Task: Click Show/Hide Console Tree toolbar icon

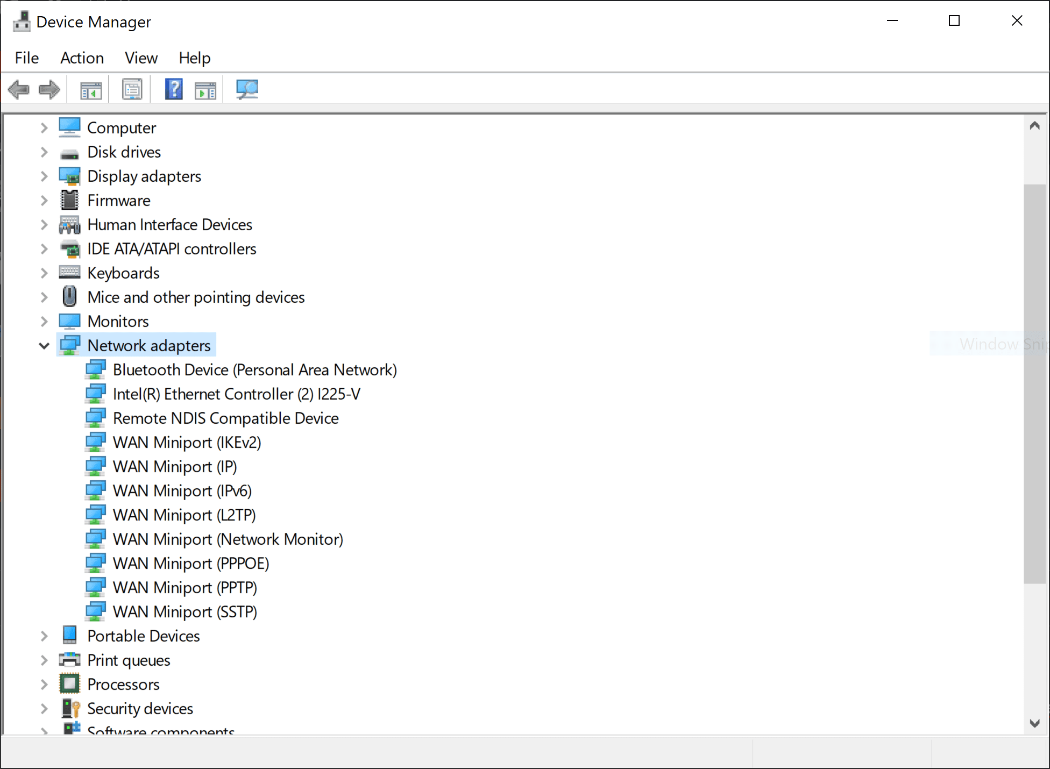Action: (x=91, y=90)
